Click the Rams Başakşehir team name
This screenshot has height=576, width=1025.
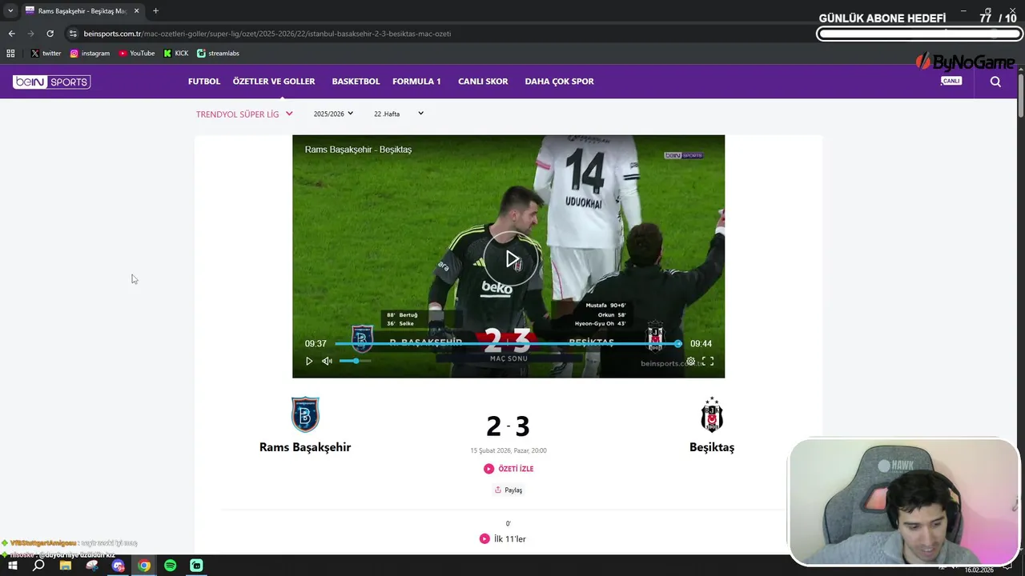coord(305,447)
